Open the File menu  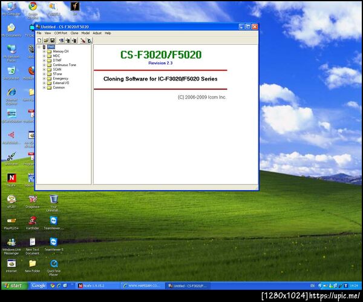click(x=39, y=33)
